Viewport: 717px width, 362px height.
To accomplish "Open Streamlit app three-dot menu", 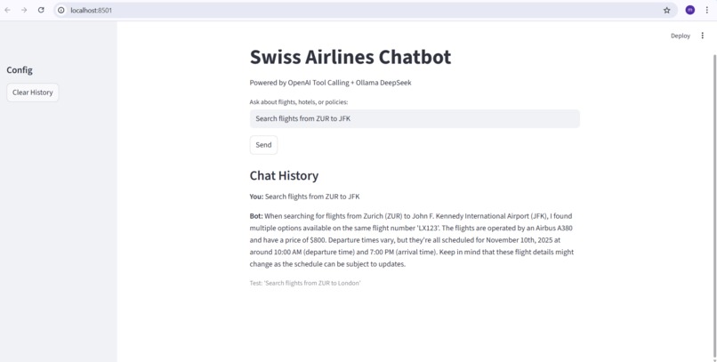I will pos(703,36).
